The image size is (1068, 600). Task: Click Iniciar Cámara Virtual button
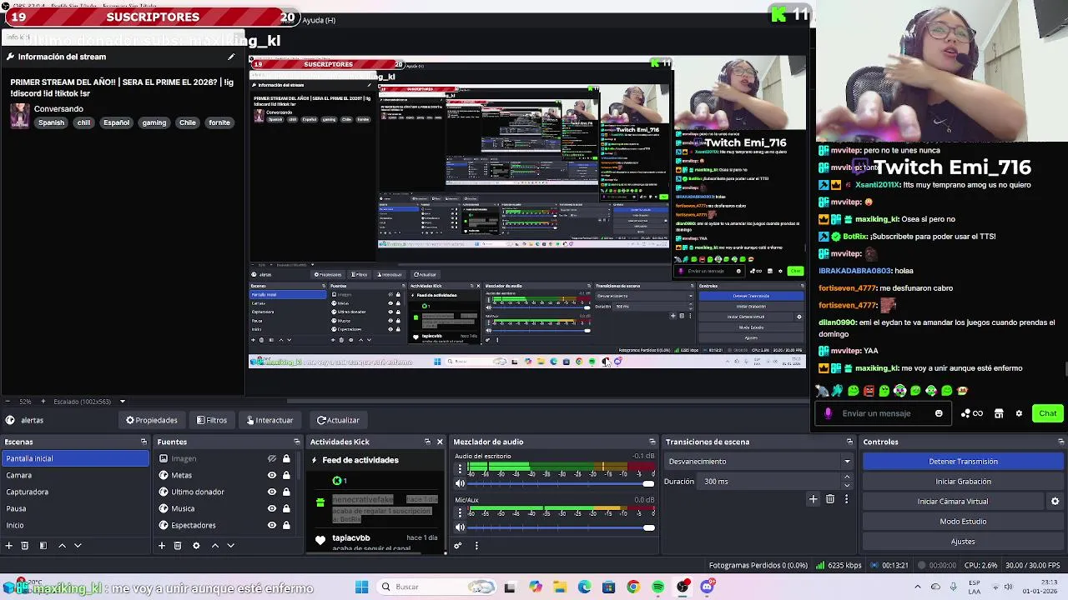tap(953, 502)
